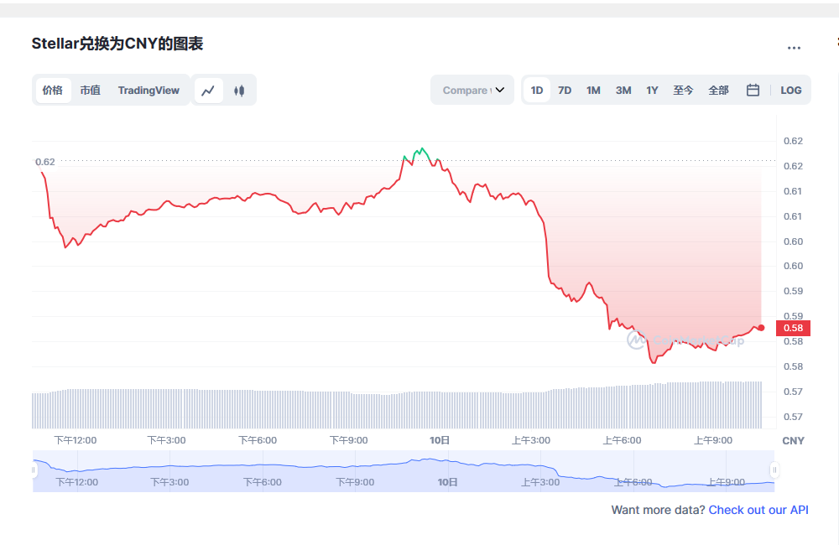
Task: Select the 1Y time range
Action: 652,91
